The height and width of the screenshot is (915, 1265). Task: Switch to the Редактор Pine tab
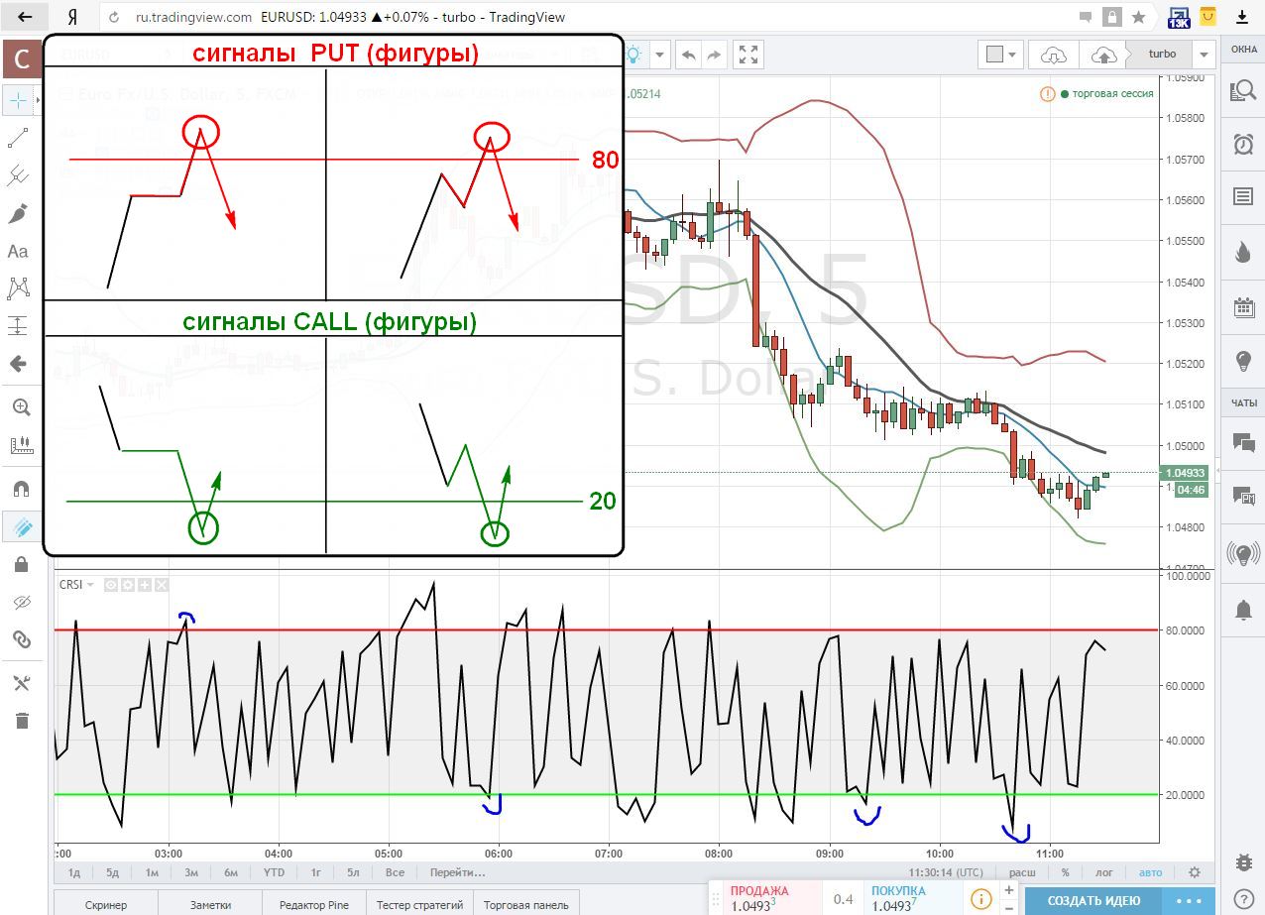coord(314,905)
